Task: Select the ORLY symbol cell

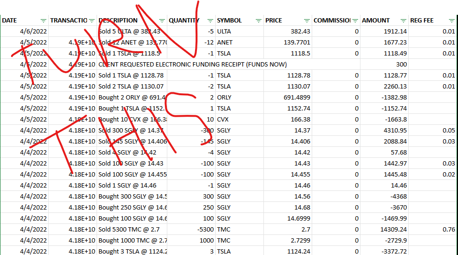Action: click(x=240, y=98)
